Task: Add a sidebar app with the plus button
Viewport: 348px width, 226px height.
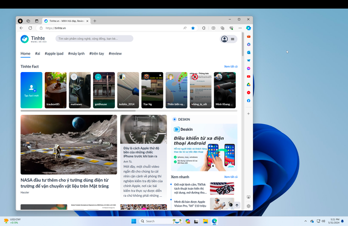Action: (249, 114)
